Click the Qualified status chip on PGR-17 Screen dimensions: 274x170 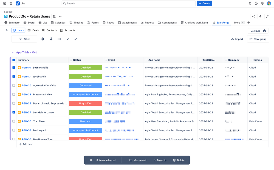pos(85,77)
